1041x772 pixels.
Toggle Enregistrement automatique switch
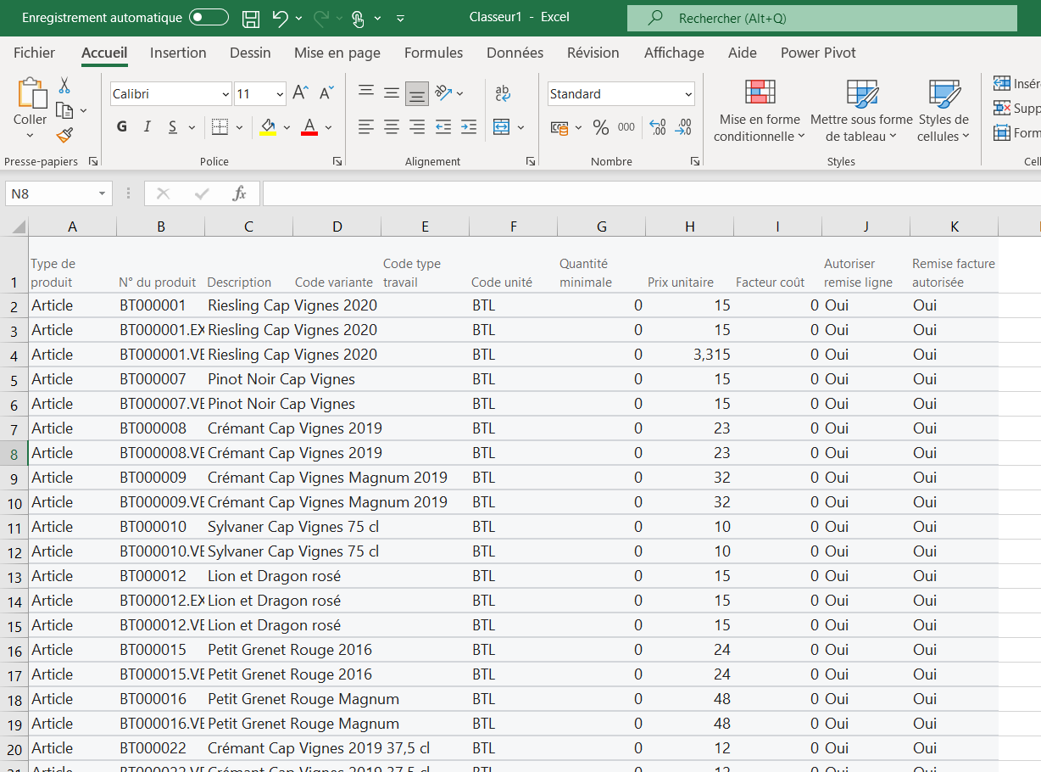click(209, 18)
